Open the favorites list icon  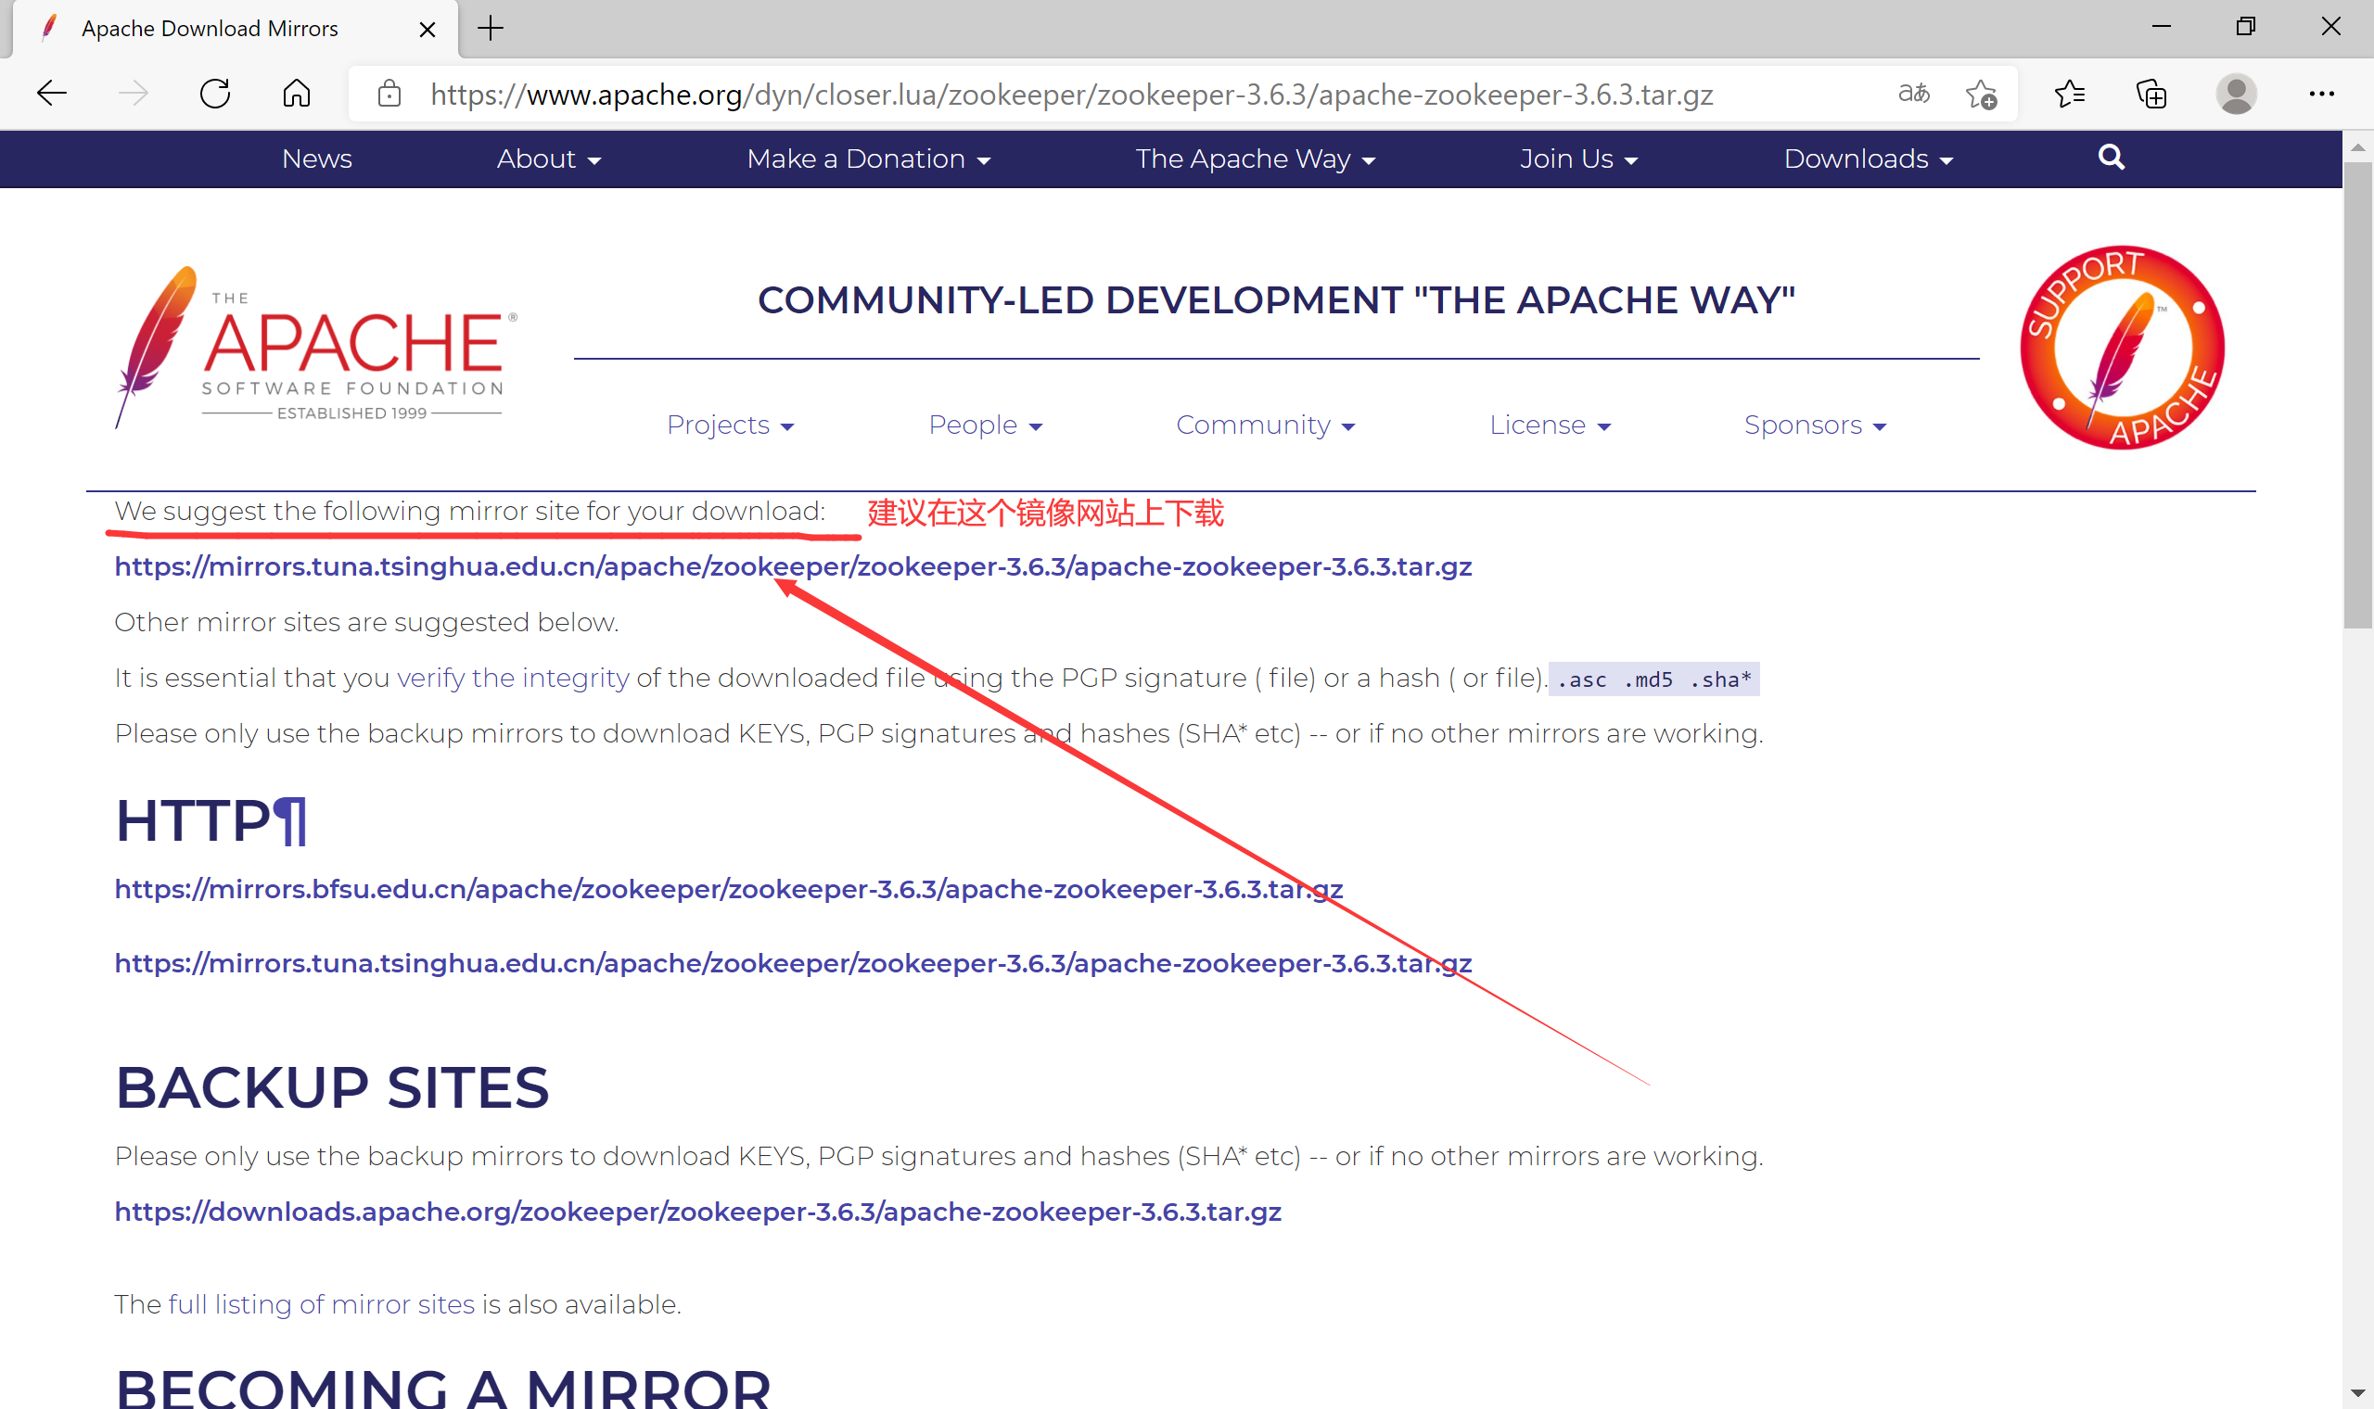2069,93
